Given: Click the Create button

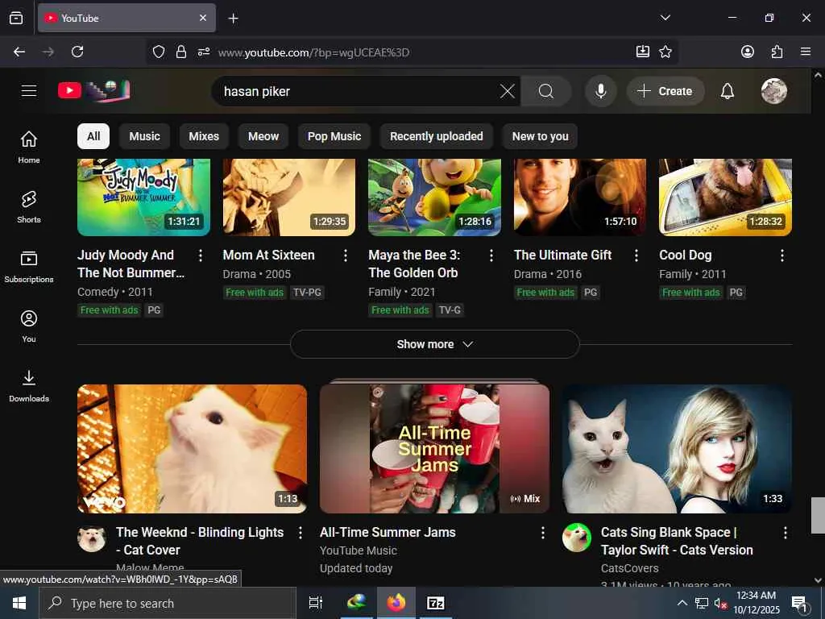Looking at the screenshot, I should (665, 91).
